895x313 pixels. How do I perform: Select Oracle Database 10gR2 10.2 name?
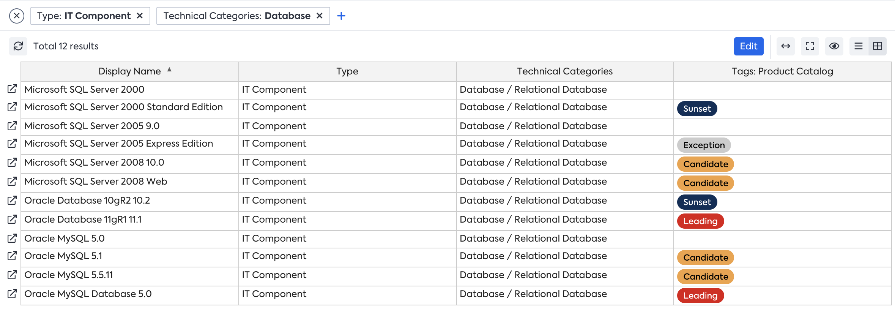point(87,201)
